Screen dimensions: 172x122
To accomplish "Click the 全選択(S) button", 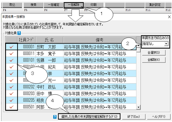I will pos(154,53).
